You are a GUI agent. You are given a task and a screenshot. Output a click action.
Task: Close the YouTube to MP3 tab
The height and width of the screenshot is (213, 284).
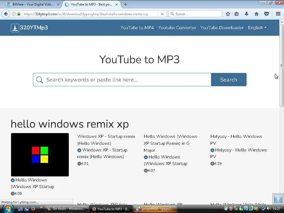pos(116,4)
